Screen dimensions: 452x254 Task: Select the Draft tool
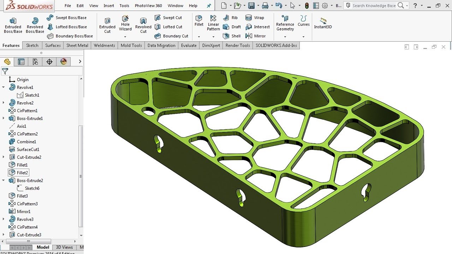click(232, 27)
